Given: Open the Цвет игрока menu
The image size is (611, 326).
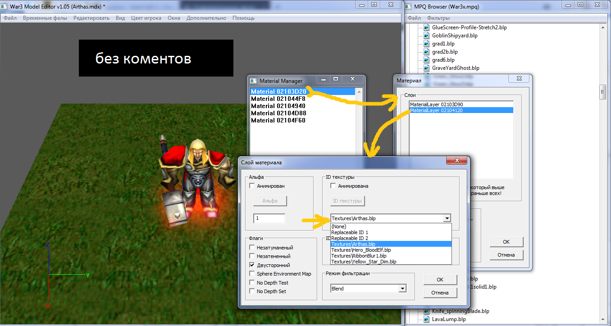Looking at the screenshot, I should pos(146,18).
